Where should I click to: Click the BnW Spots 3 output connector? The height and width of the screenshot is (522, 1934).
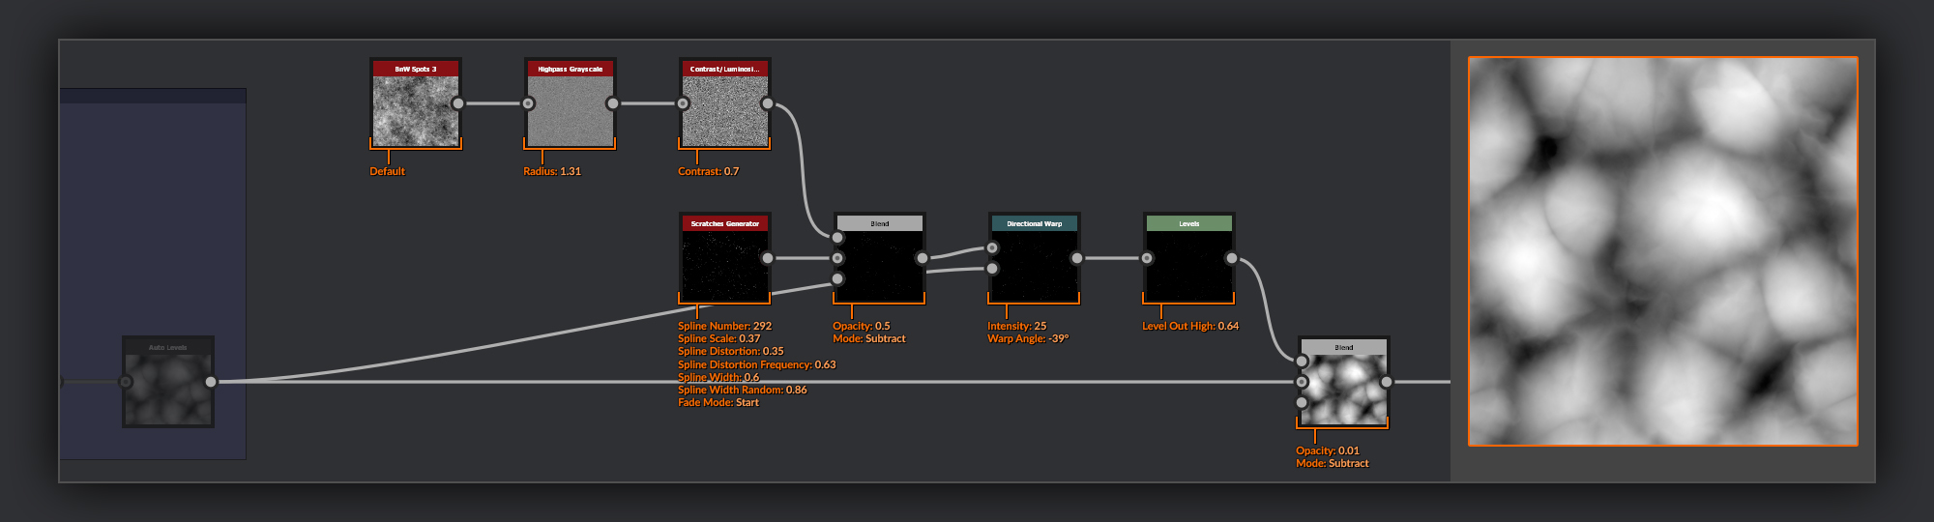pos(458,103)
